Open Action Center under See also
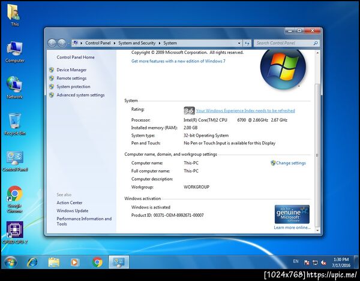 pyautogui.click(x=70, y=203)
